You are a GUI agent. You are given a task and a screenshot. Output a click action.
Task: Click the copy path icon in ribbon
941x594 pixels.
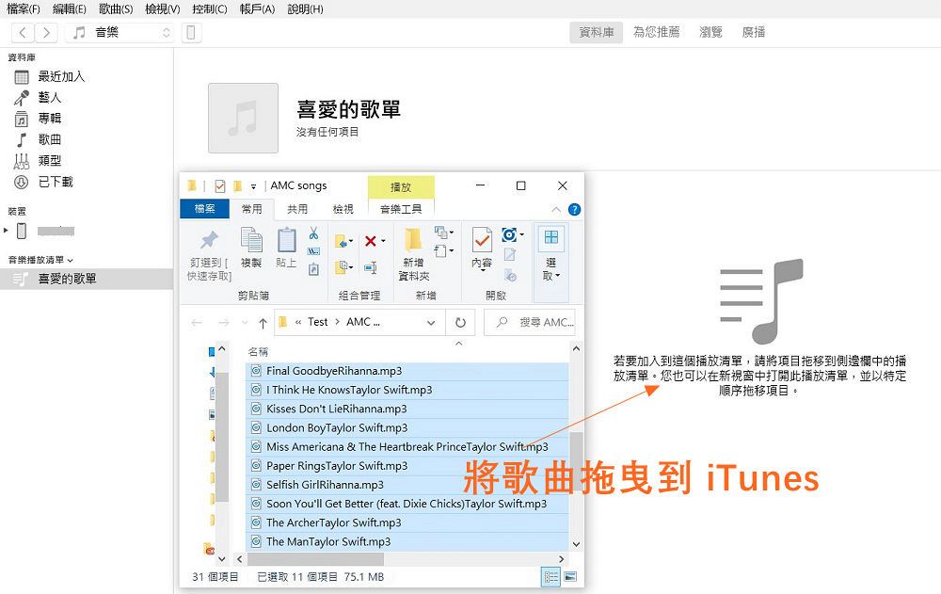[x=314, y=251]
